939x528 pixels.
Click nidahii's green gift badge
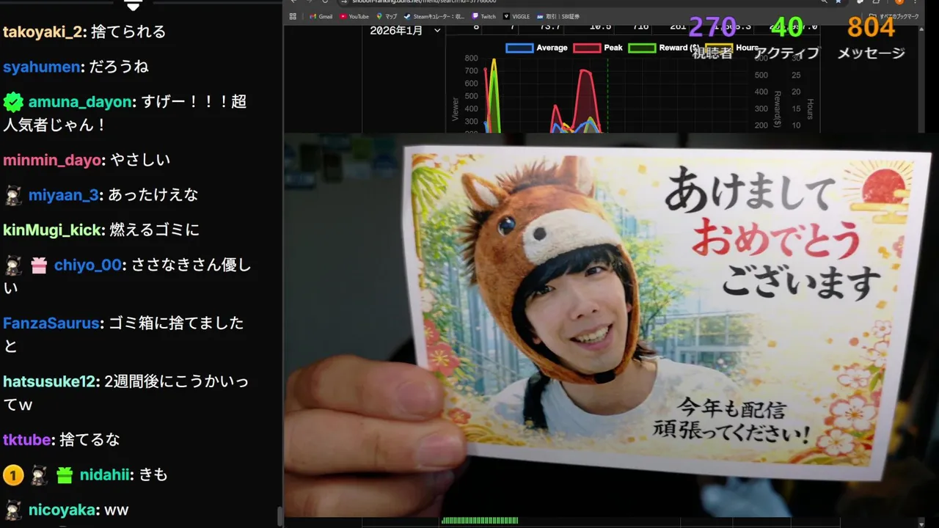tap(65, 475)
